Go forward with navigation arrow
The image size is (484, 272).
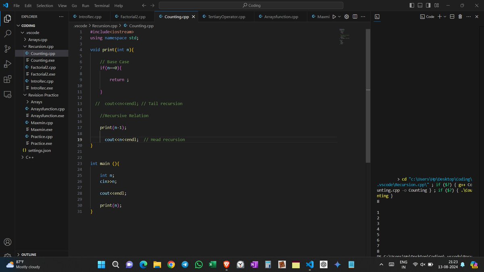tap(152, 6)
